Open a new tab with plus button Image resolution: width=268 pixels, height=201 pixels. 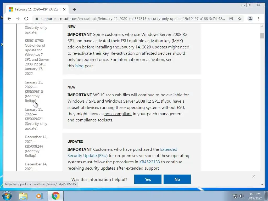click(74, 9)
